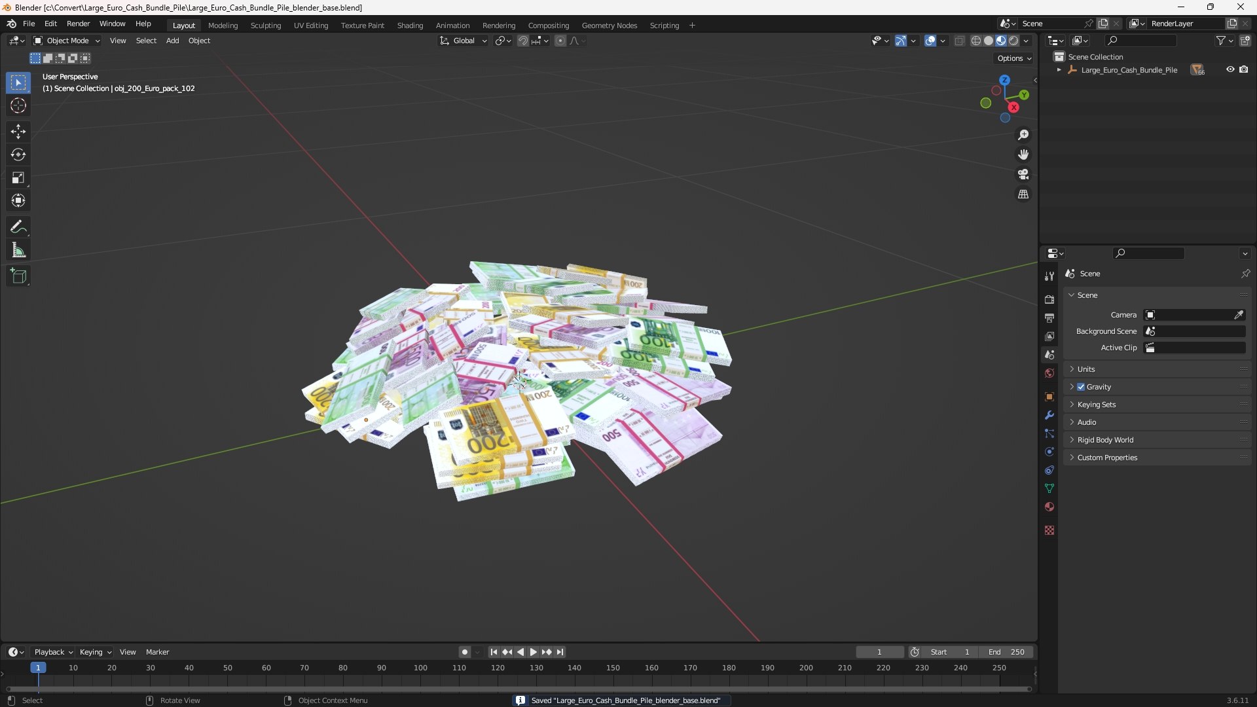Click the End frame field showing 250

click(x=1006, y=652)
